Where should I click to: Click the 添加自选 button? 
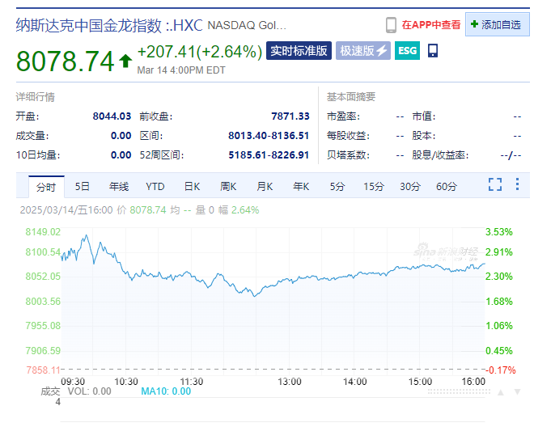pyautogui.click(x=497, y=25)
